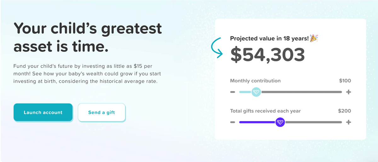Decrease monthly contribution with minus icon

point(233,92)
